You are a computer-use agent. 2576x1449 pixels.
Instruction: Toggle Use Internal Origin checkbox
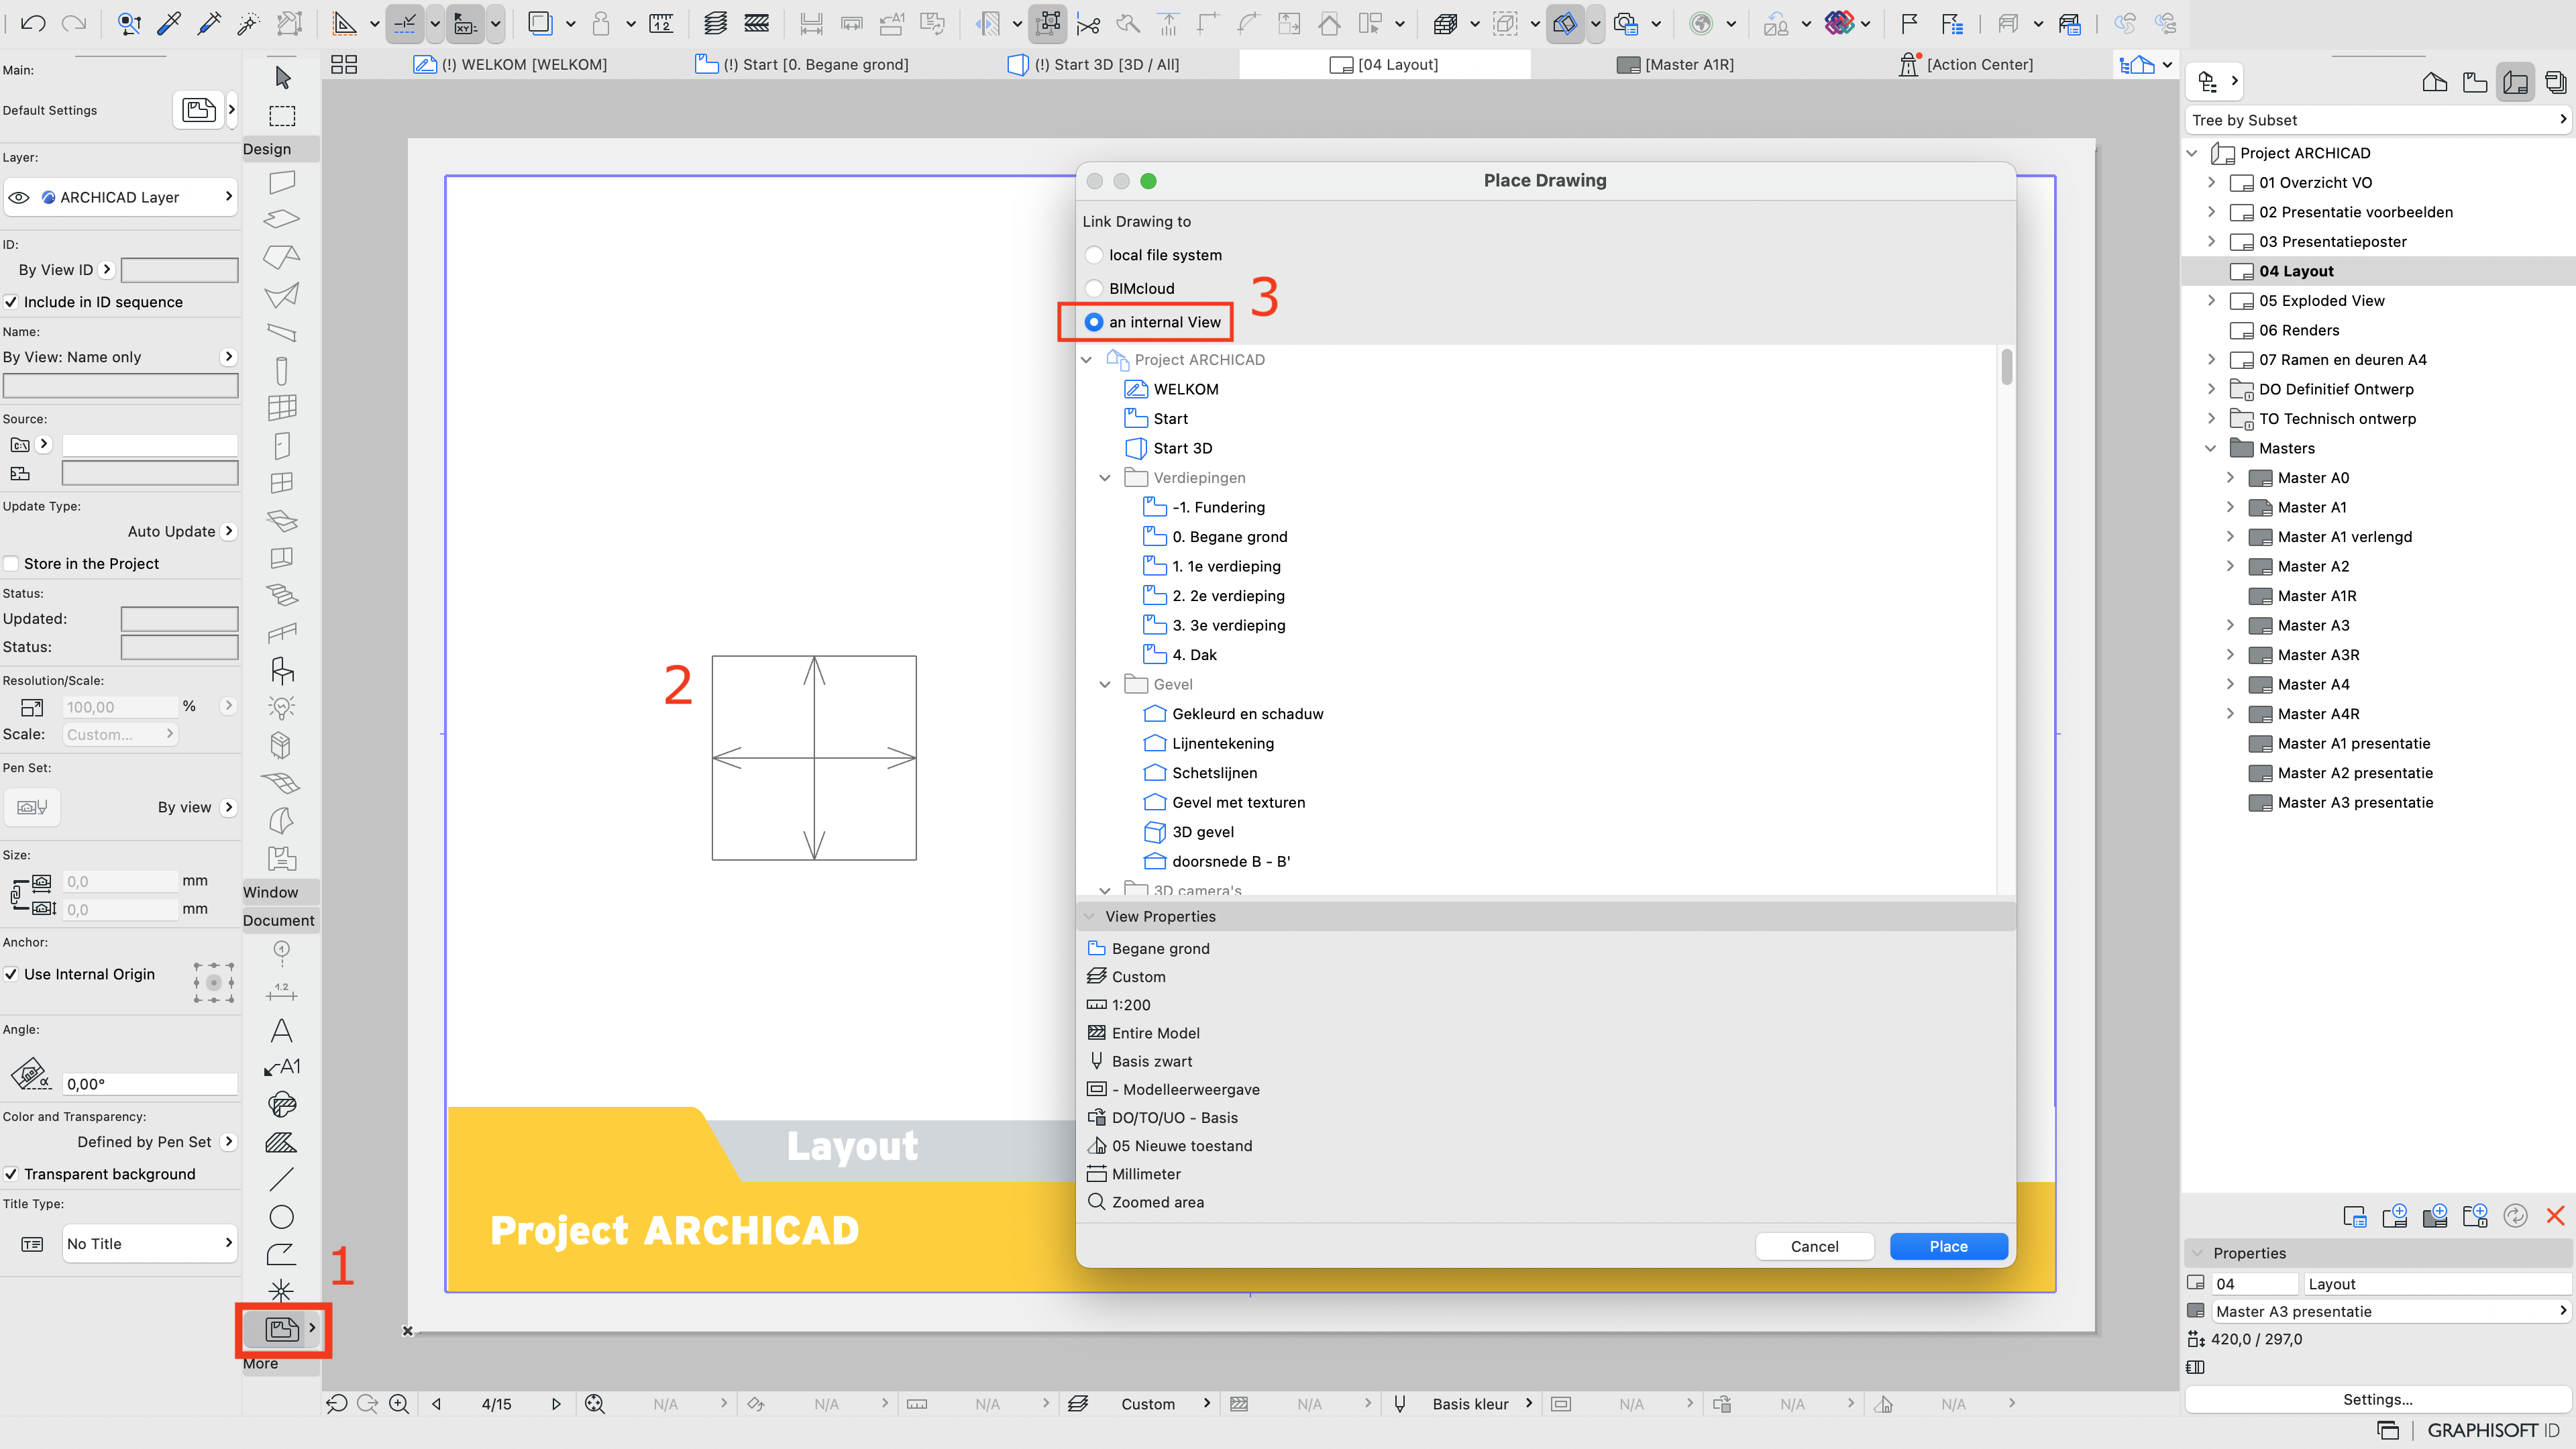(11, 974)
